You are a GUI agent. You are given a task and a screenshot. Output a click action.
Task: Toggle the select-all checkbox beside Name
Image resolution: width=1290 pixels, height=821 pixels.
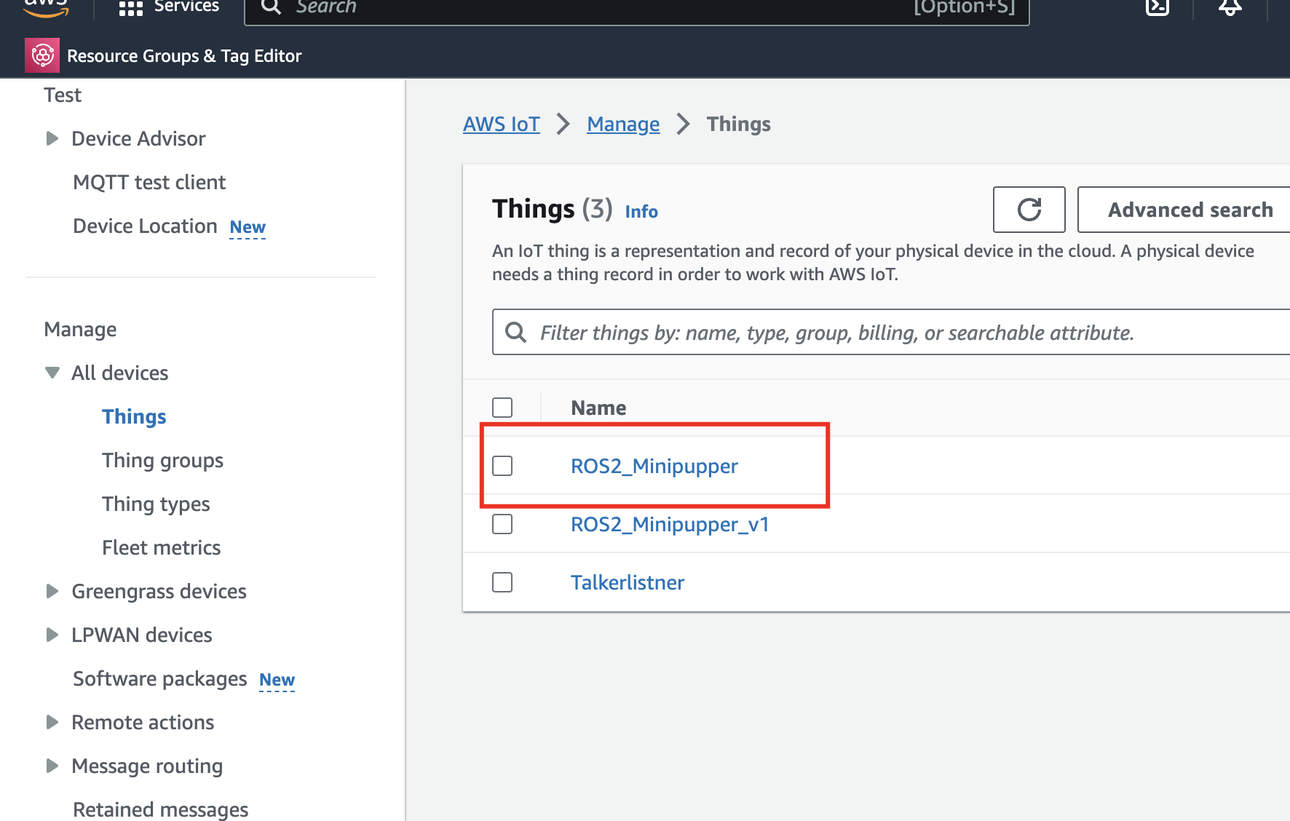coord(502,408)
